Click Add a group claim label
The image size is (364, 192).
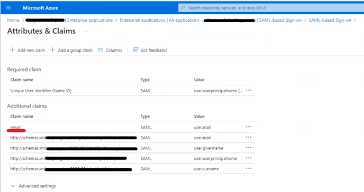click(75, 50)
